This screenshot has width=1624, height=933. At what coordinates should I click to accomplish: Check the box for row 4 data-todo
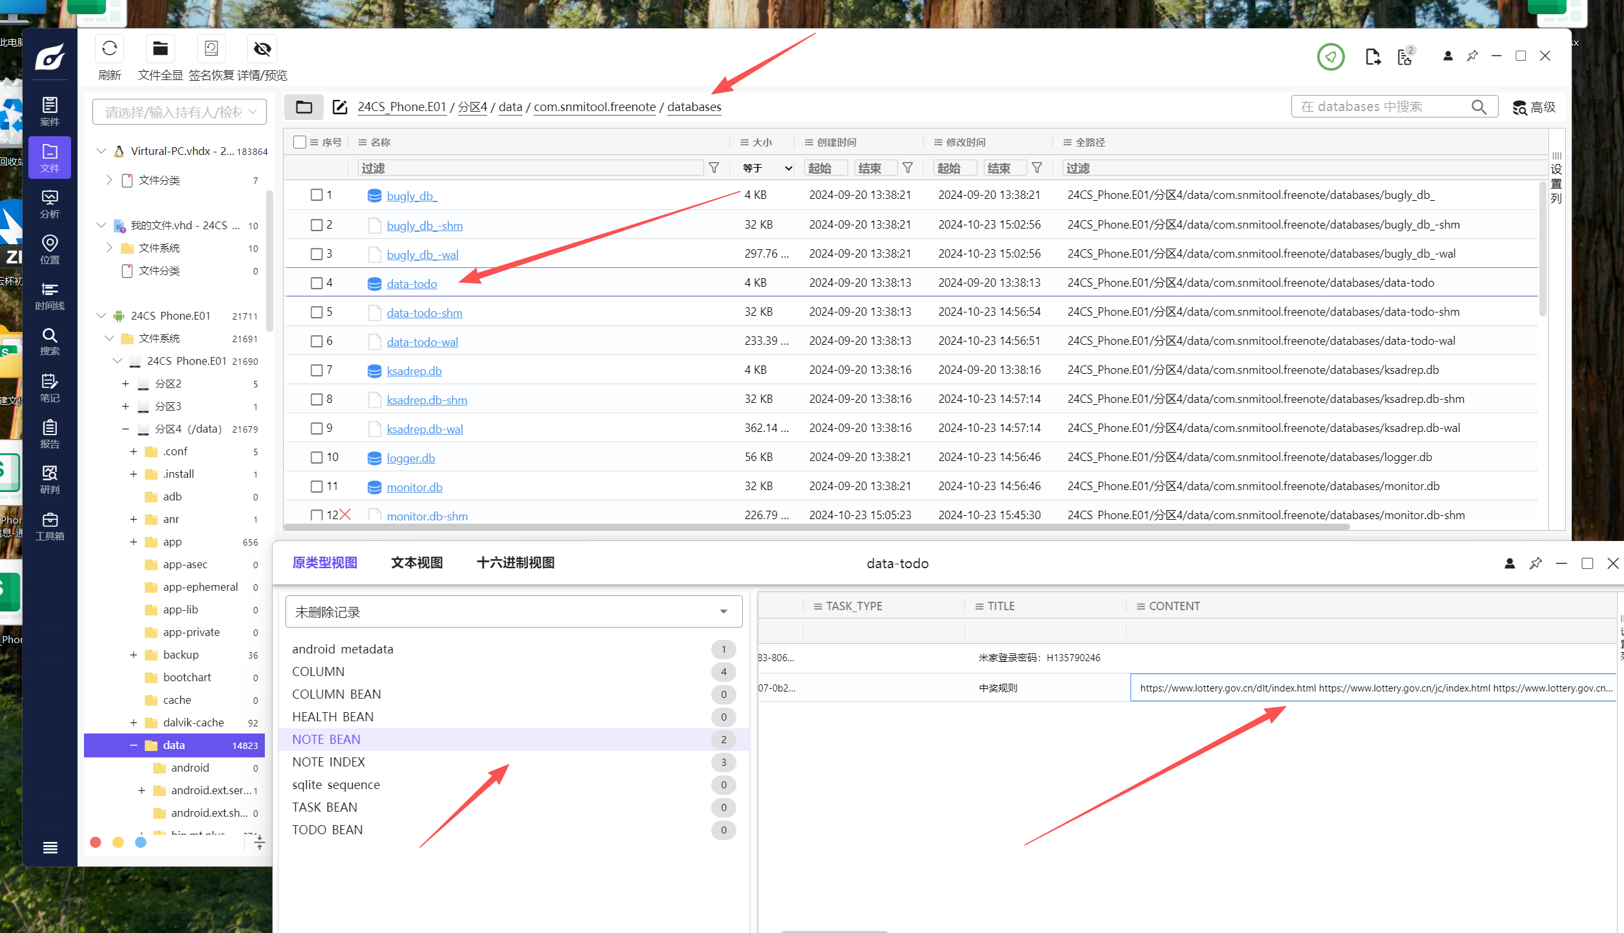(x=317, y=283)
